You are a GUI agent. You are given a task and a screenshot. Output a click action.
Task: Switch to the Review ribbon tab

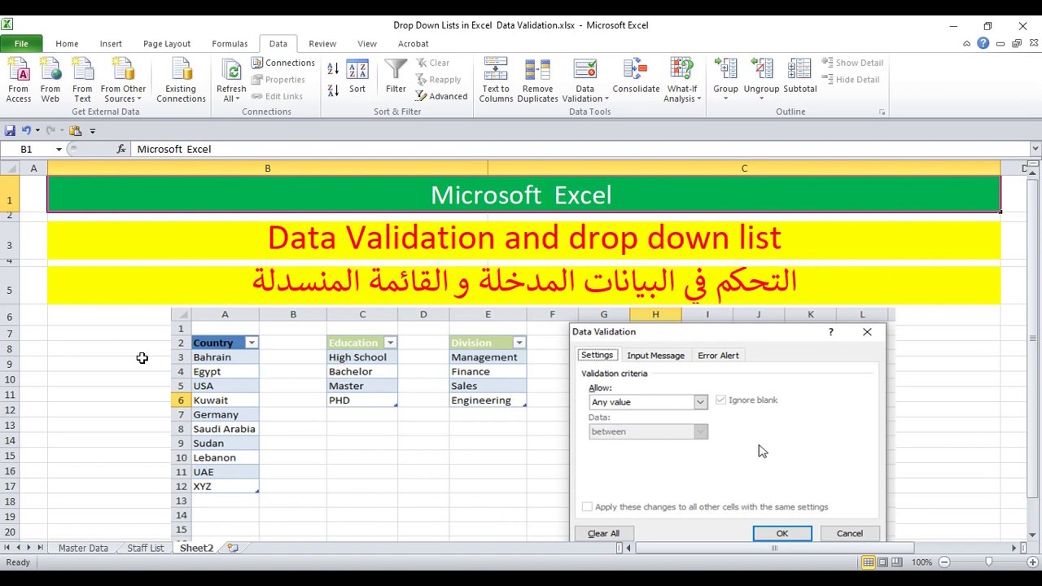[x=322, y=44]
